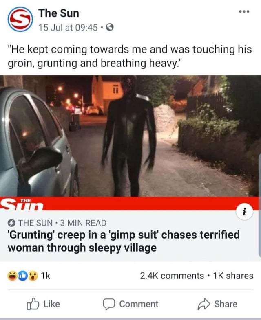Open The Sun page name link
This screenshot has width=261, height=320.
pyautogui.click(x=59, y=13)
